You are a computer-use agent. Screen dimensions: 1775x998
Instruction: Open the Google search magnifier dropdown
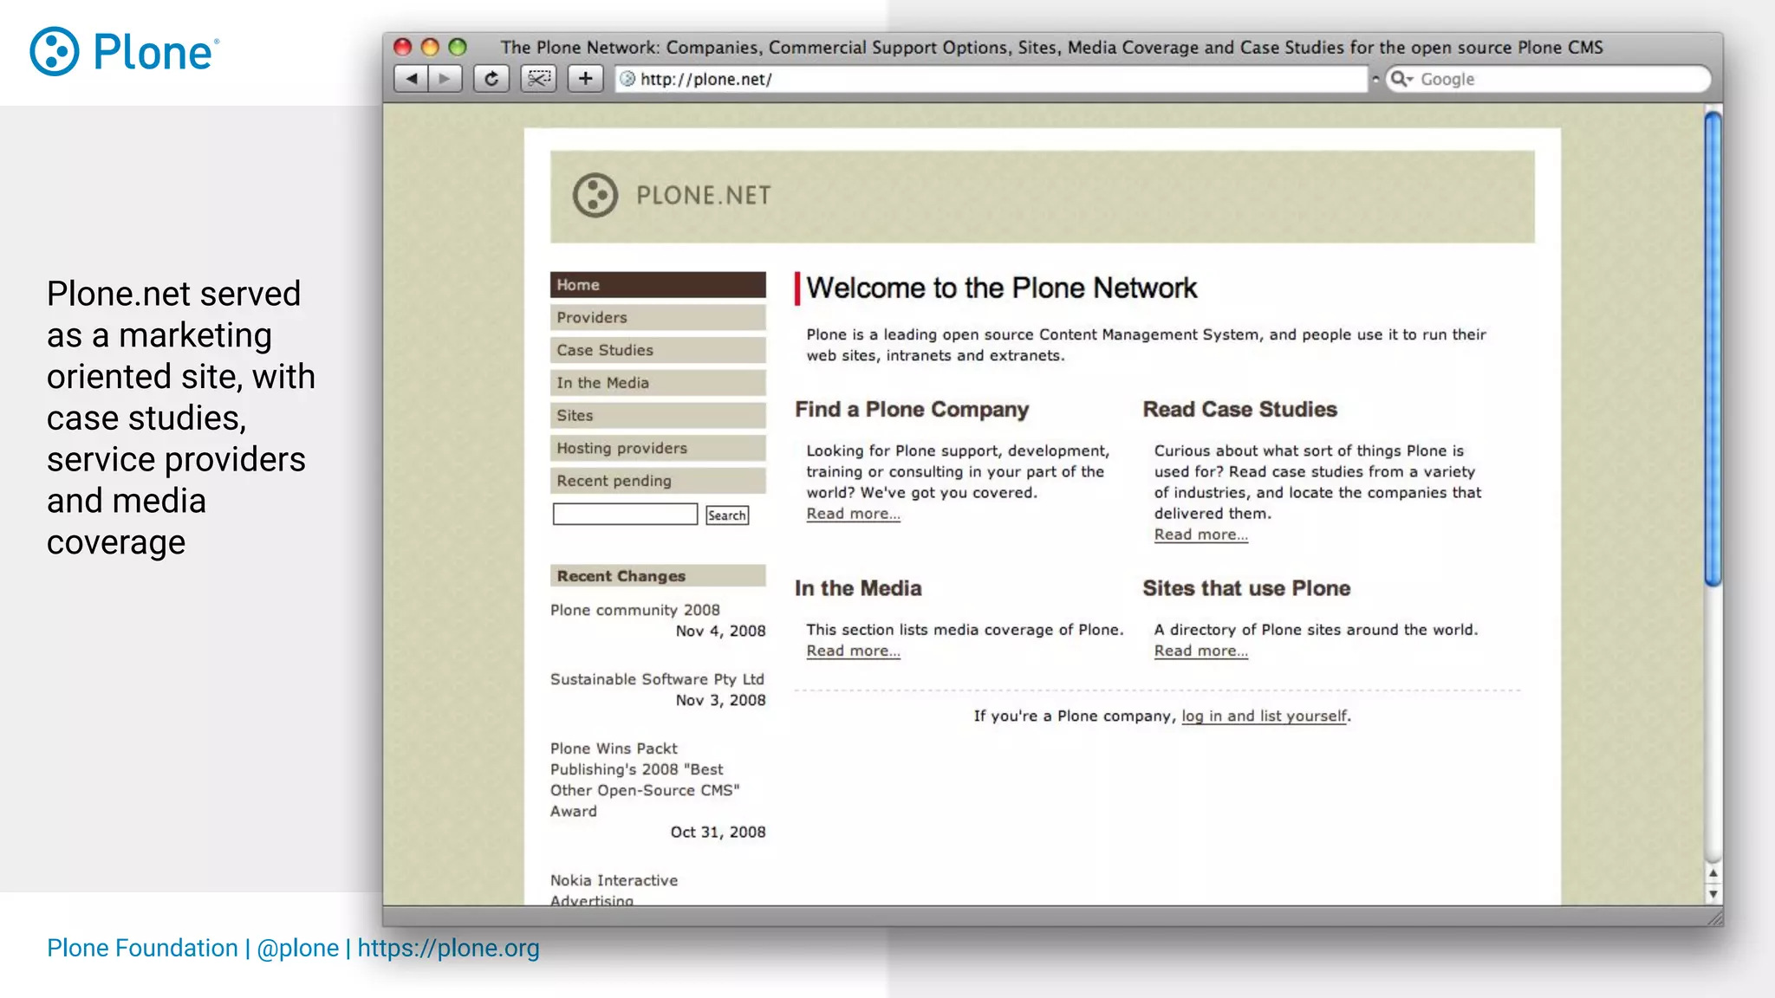tap(1401, 79)
